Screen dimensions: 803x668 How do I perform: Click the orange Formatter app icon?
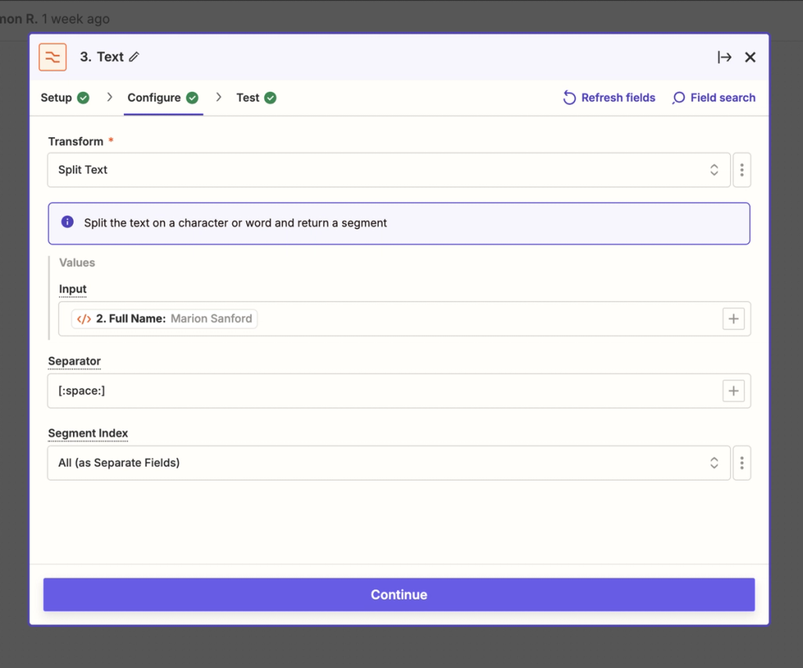(x=53, y=56)
